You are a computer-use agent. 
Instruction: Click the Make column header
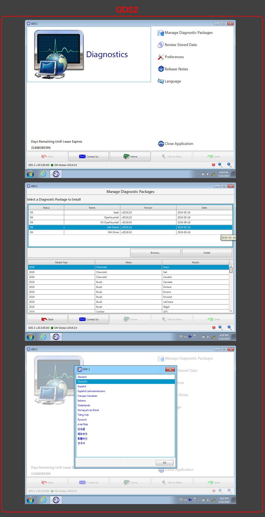[129, 262]
